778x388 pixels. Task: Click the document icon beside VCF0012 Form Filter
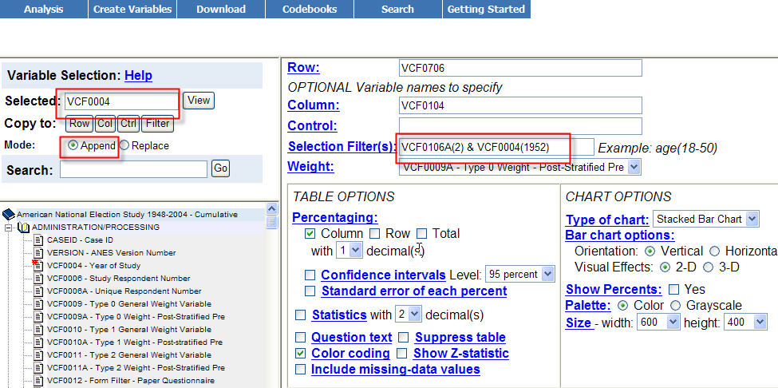tap(38, 380)
